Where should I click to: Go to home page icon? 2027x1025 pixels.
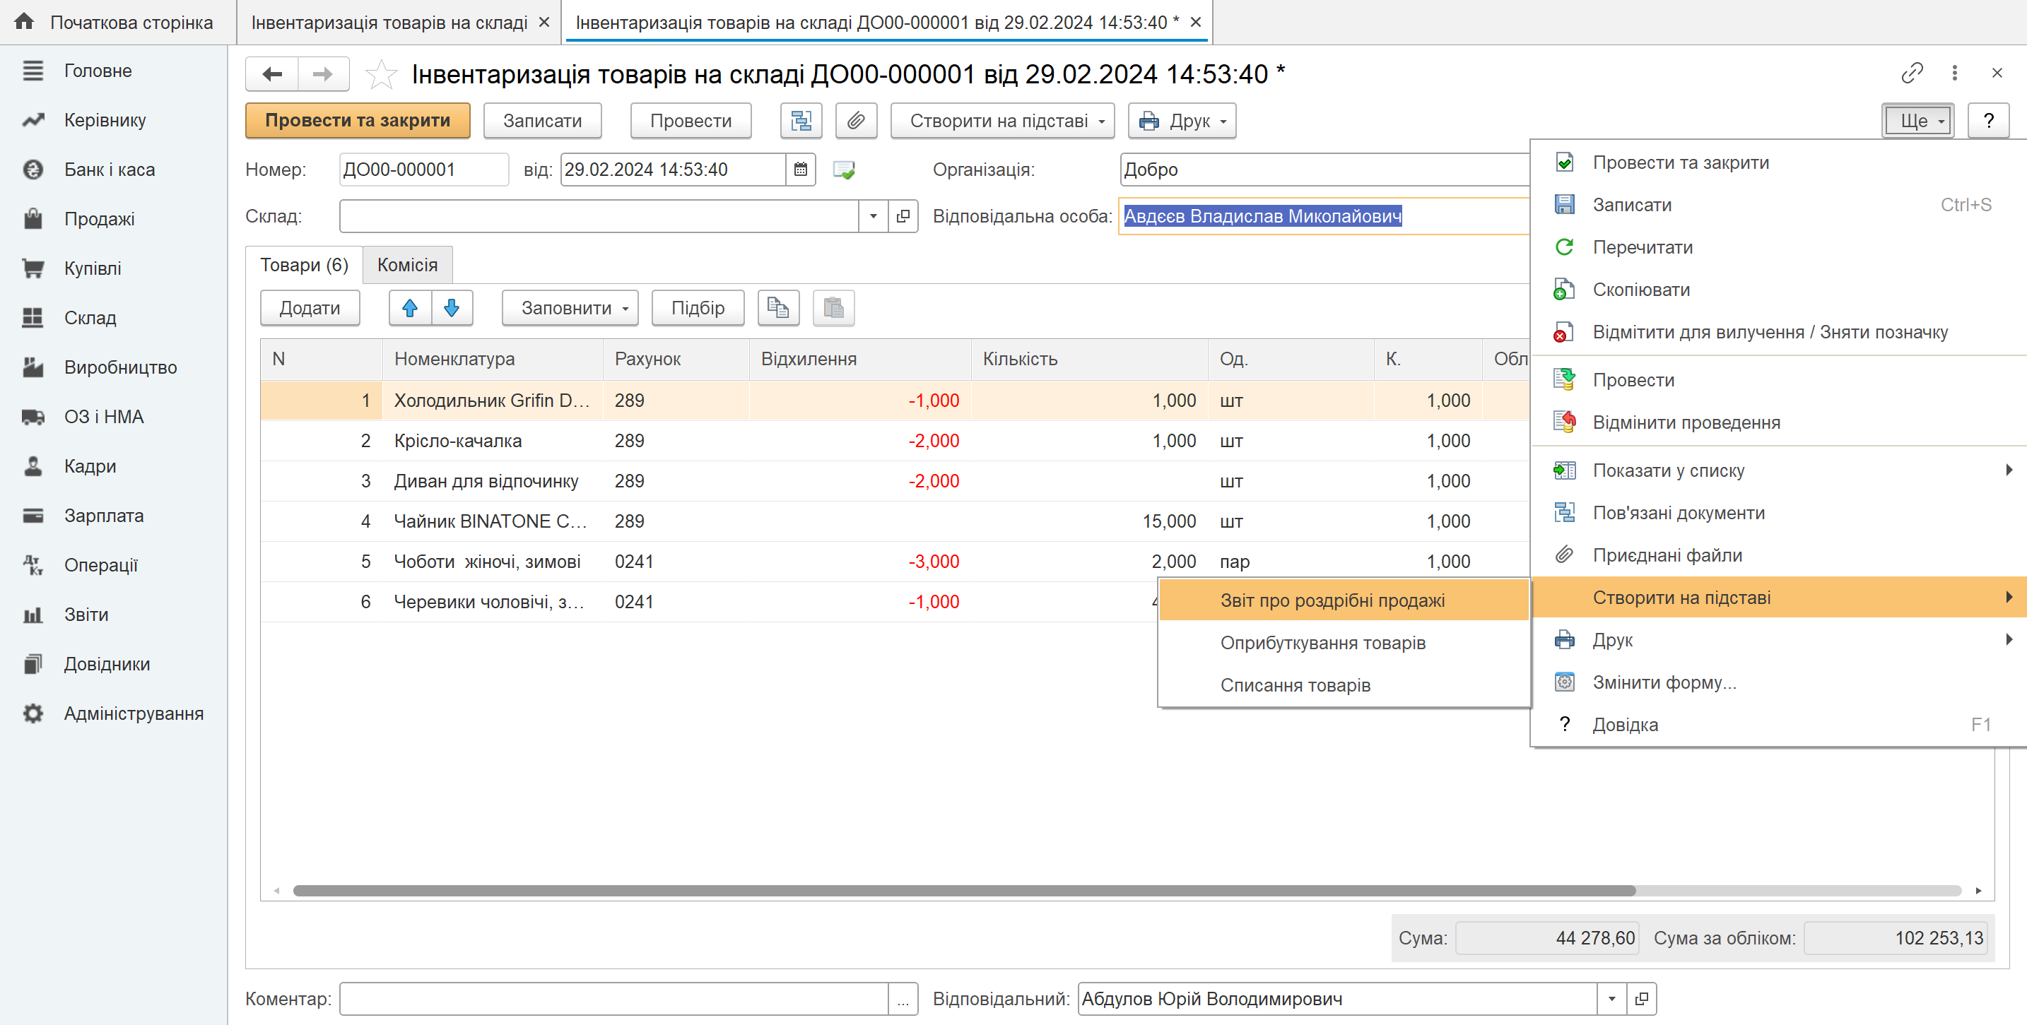click(x=25, y=22)
